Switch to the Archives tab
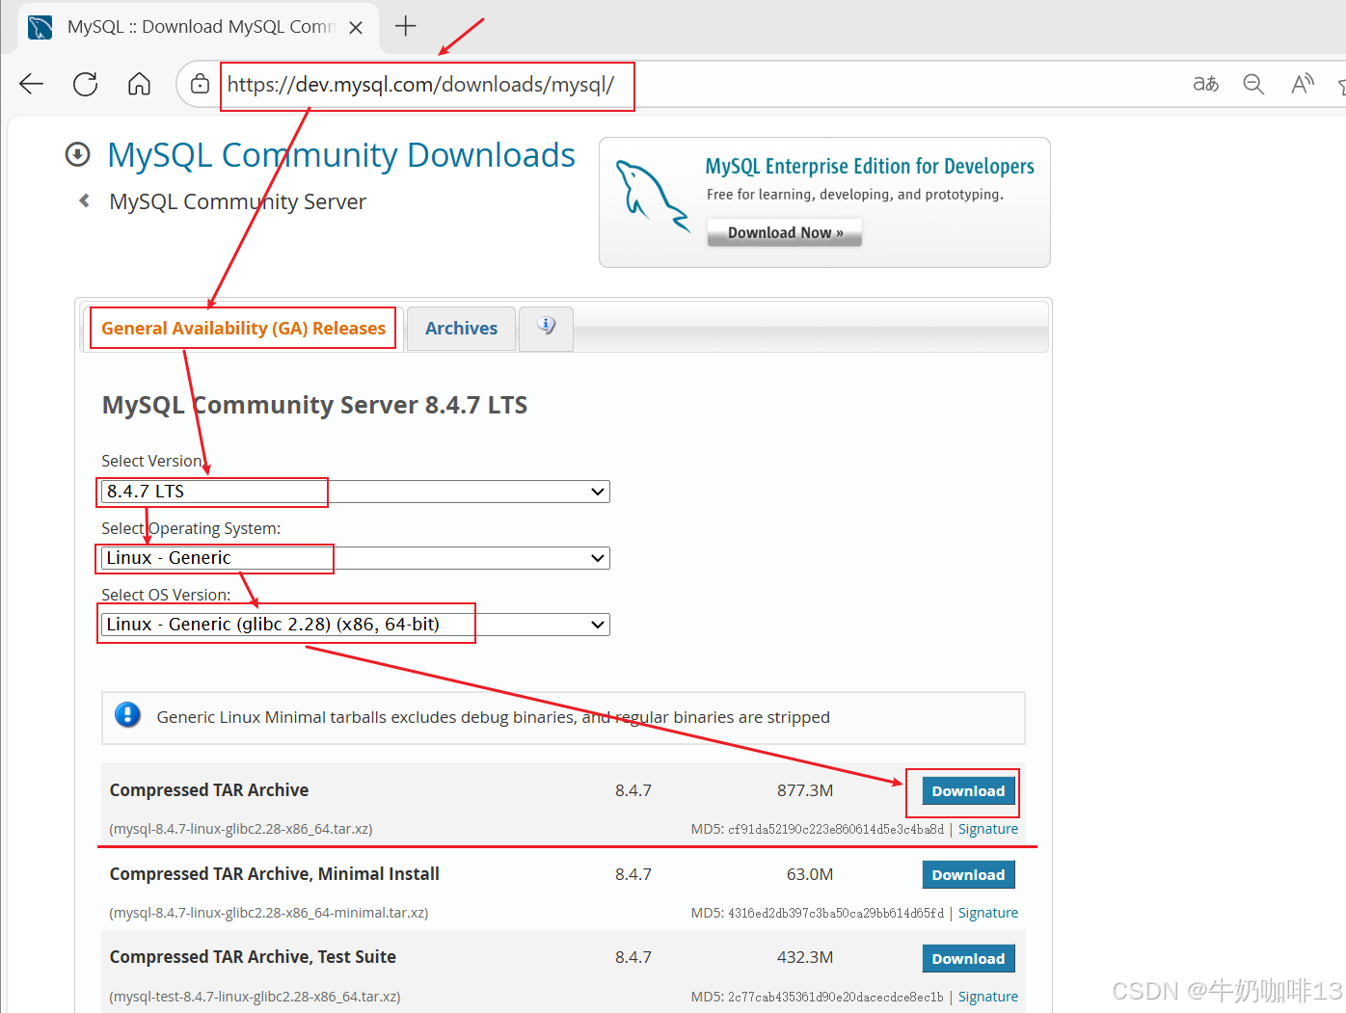The width and height of the screenshot is (1346, 1013). (x=461, y=329)
